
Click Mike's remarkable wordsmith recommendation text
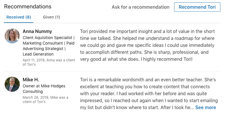tap(149, 93)
